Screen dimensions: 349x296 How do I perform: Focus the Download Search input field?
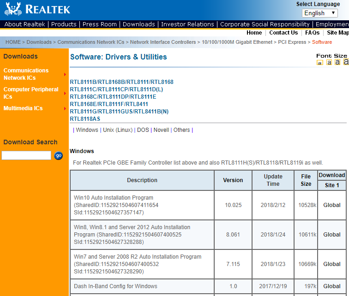(26, 155)
